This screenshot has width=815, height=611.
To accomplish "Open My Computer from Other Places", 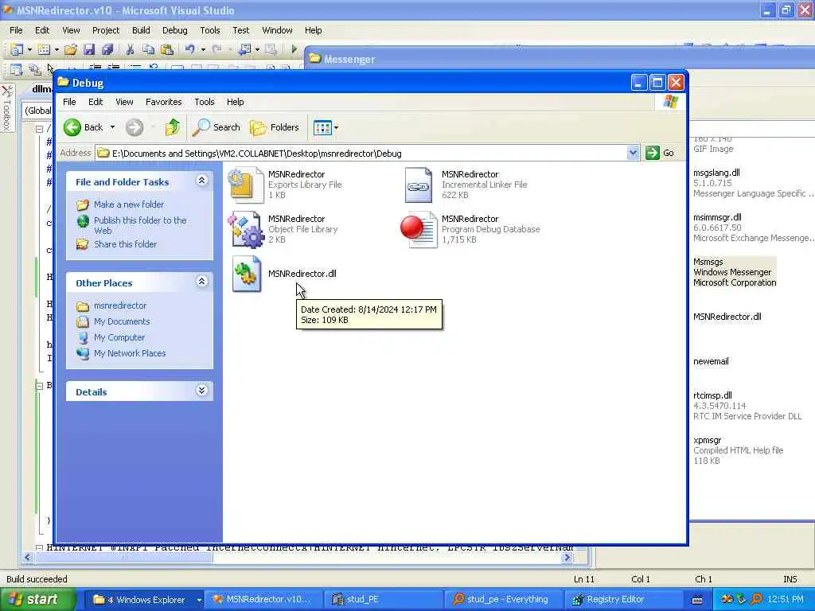I will point(119,337).
